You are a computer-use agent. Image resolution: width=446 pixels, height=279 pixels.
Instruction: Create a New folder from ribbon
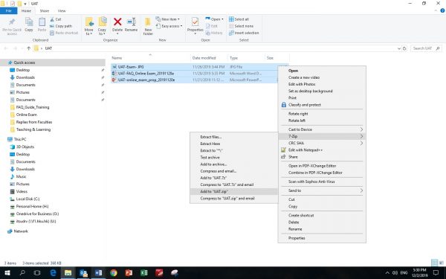point(148,26)
